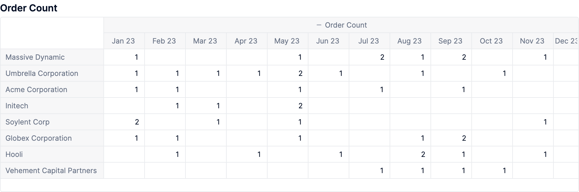This screenshot has width=579, height=192.
Task: Select Hooli Aug 23 cell
Action: point(410,154)
